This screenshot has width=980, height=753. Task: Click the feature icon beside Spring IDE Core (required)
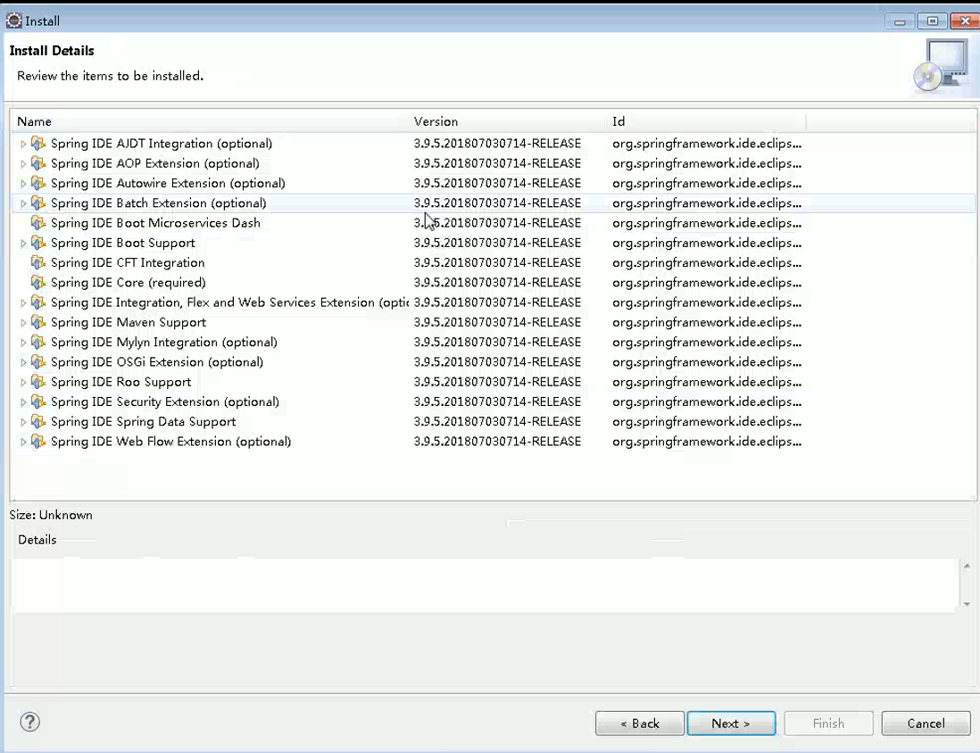tap(38, 283)
